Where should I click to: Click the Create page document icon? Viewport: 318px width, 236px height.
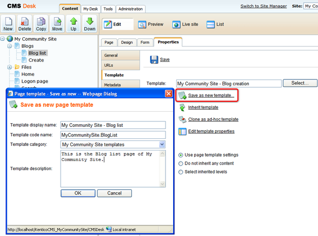(x=24, y=60)
